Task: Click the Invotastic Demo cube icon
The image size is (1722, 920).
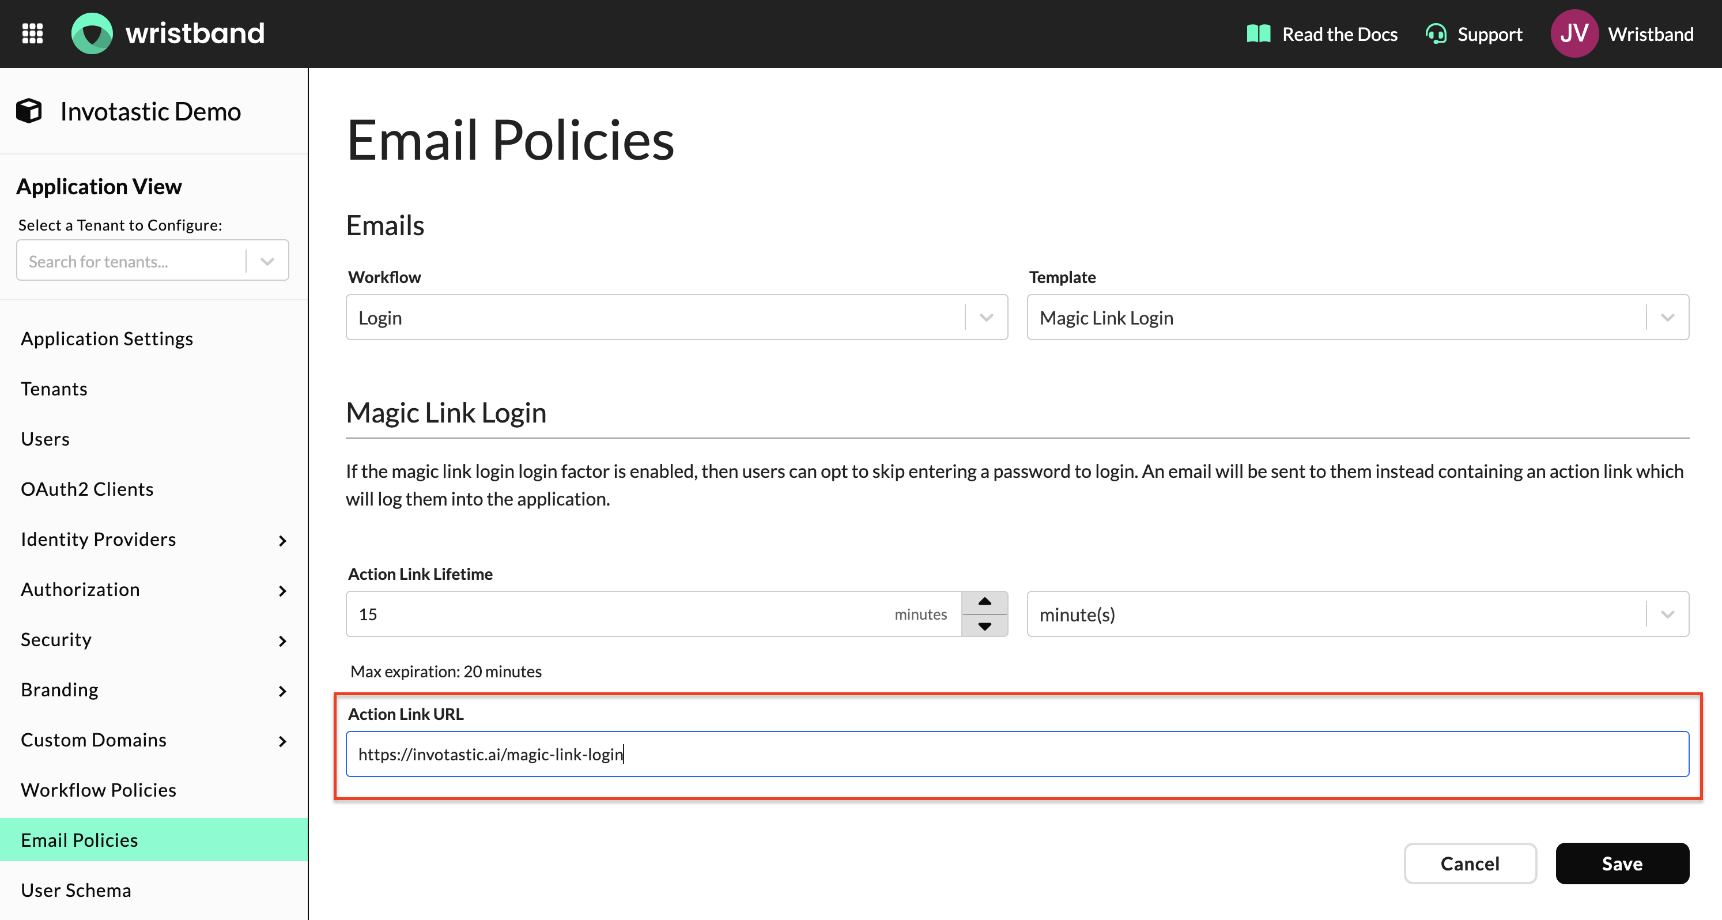Action: (29, 111)
